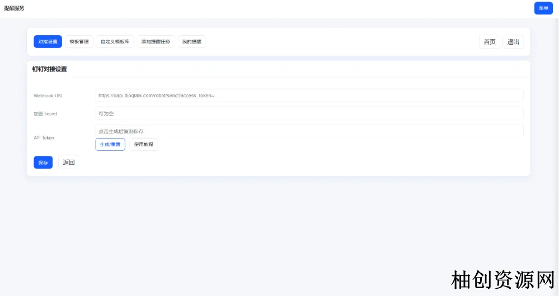This screenshot has width=559, height=296.
Task: Click the 加签 Secret label
Action: tap(45, 113)
